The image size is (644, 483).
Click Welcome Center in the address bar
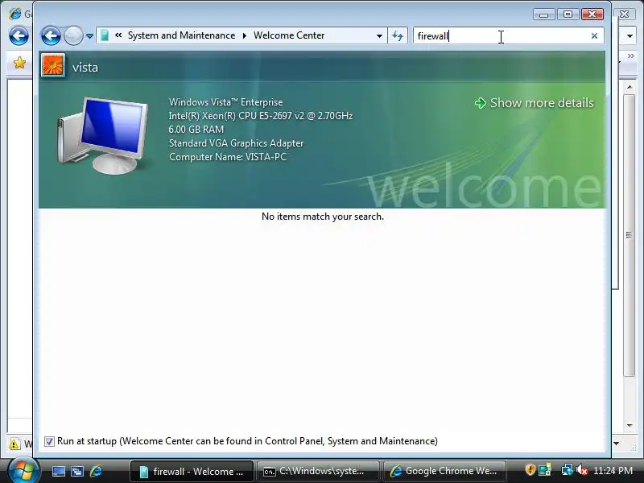pyautogui.click(x=289, y=35)
